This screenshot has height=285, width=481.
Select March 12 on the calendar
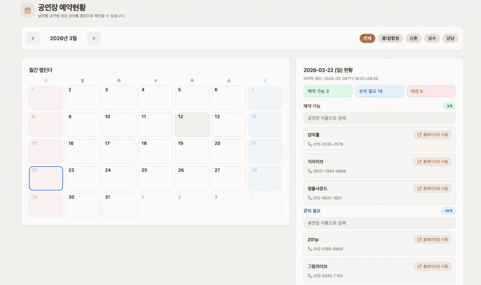(192, 124)
